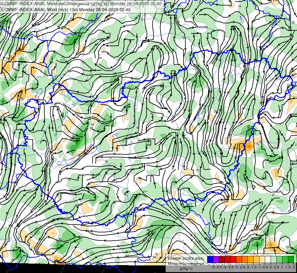Click the darkest green legend swatch
Screen dimensions: 297x273
click(x=291, y=259)
